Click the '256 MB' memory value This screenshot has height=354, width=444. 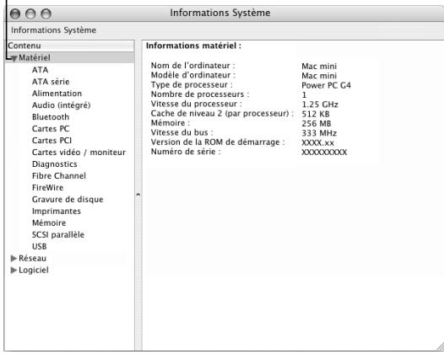317,124
